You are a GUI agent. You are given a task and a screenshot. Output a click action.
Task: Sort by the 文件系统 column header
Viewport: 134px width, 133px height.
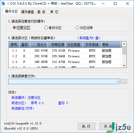[92, 45]
